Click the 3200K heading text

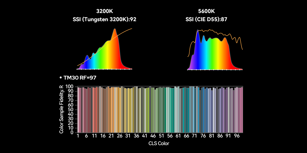coord(104,11)
